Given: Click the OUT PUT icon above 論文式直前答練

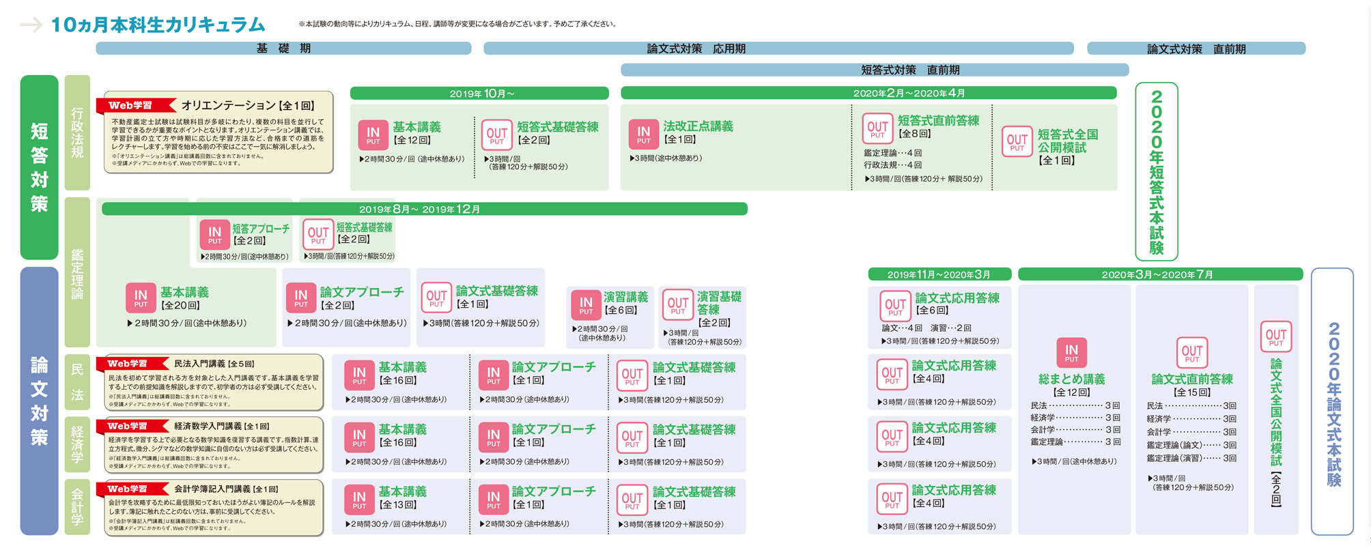Looking at the screenshot, I should pos(1191,353).
